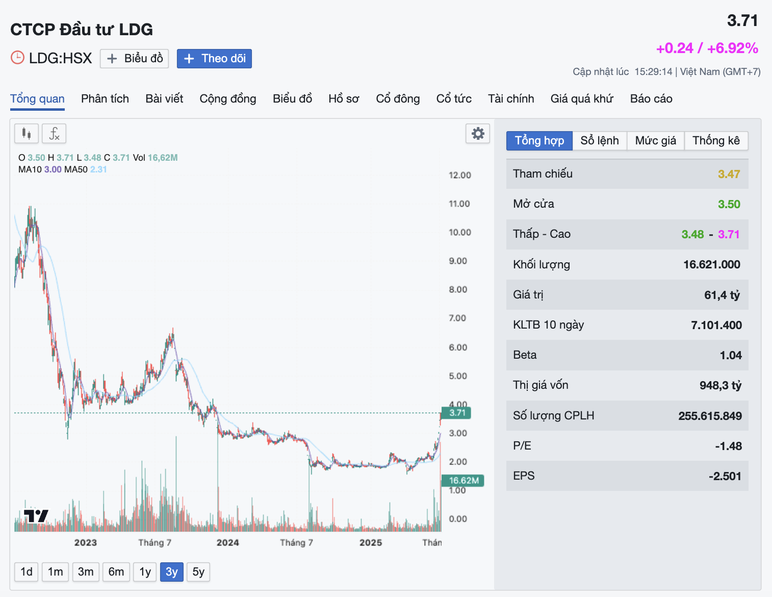Image resolution: width=772 pixels, height=597 pixels.
Task: Click the CTCP Đầu tư LDG title
Action: tap(82, 30)
